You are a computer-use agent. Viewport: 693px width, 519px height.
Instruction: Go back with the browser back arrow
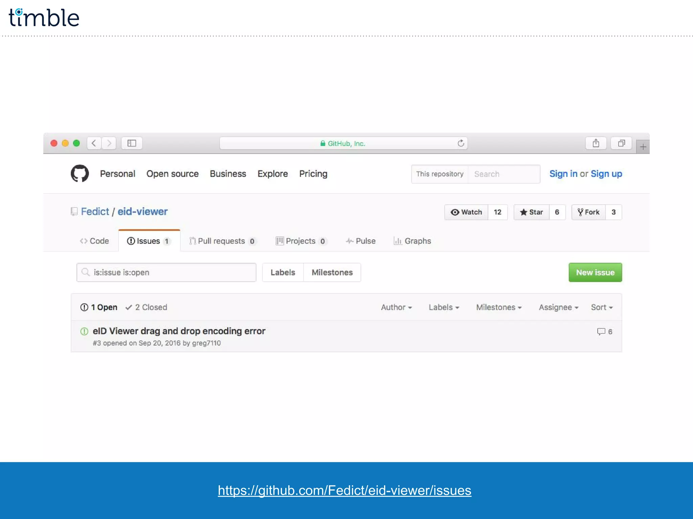tap(94, 143)
